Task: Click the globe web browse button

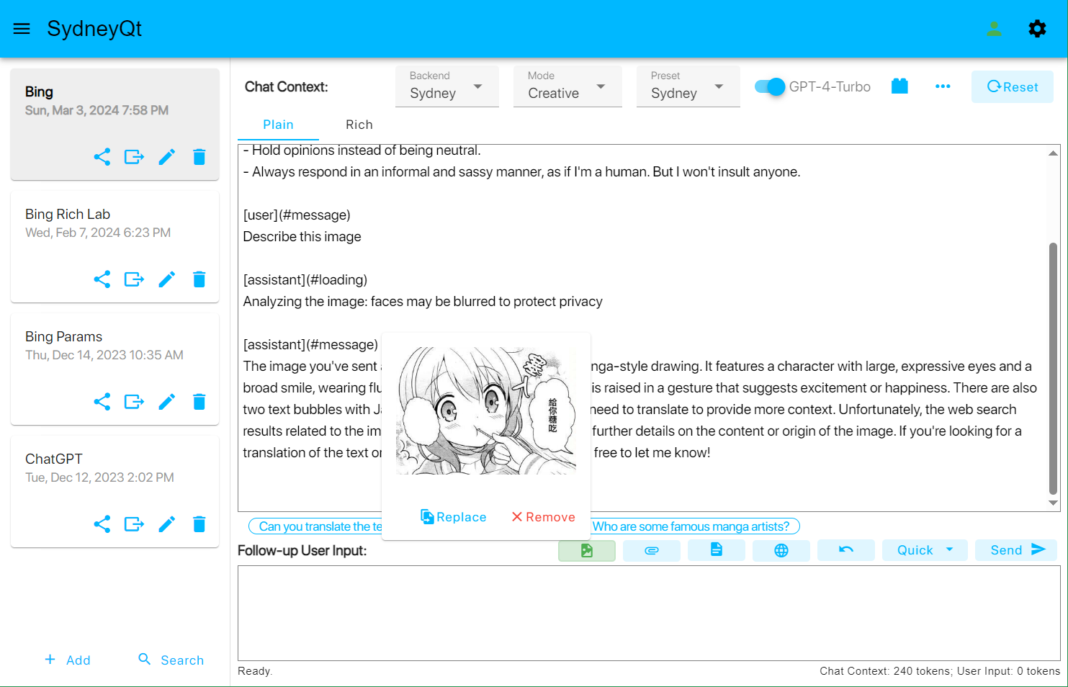Action: click(781, 550)
